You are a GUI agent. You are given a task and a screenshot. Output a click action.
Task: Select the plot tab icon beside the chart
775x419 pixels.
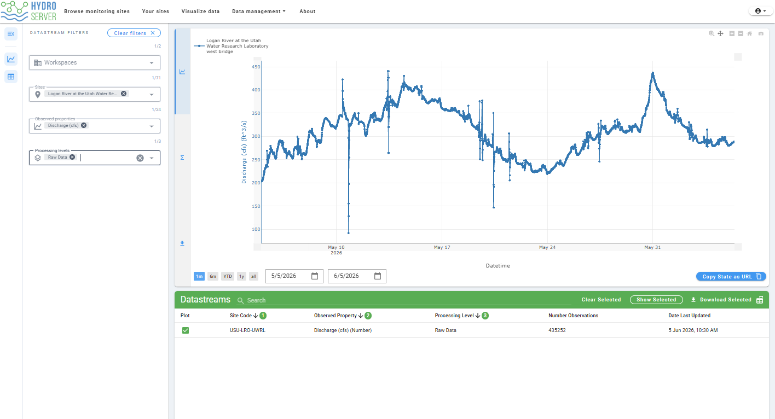(182, 72)
